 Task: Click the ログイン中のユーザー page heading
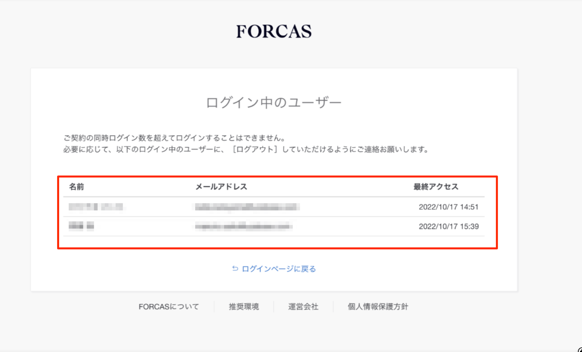274,103
